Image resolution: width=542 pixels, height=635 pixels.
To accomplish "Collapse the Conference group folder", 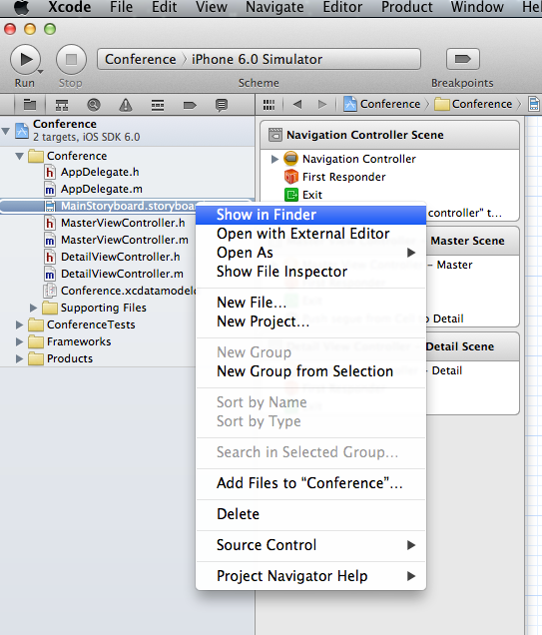I will (19, 156).
